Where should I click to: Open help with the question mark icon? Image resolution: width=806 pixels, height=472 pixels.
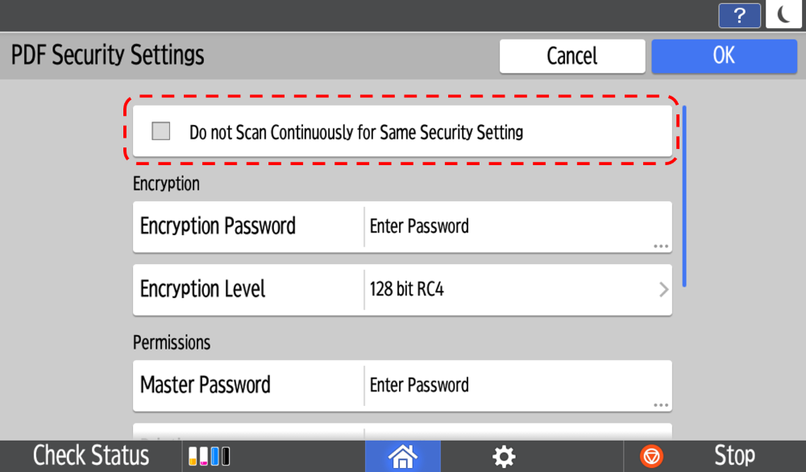(x=739, y=15)
